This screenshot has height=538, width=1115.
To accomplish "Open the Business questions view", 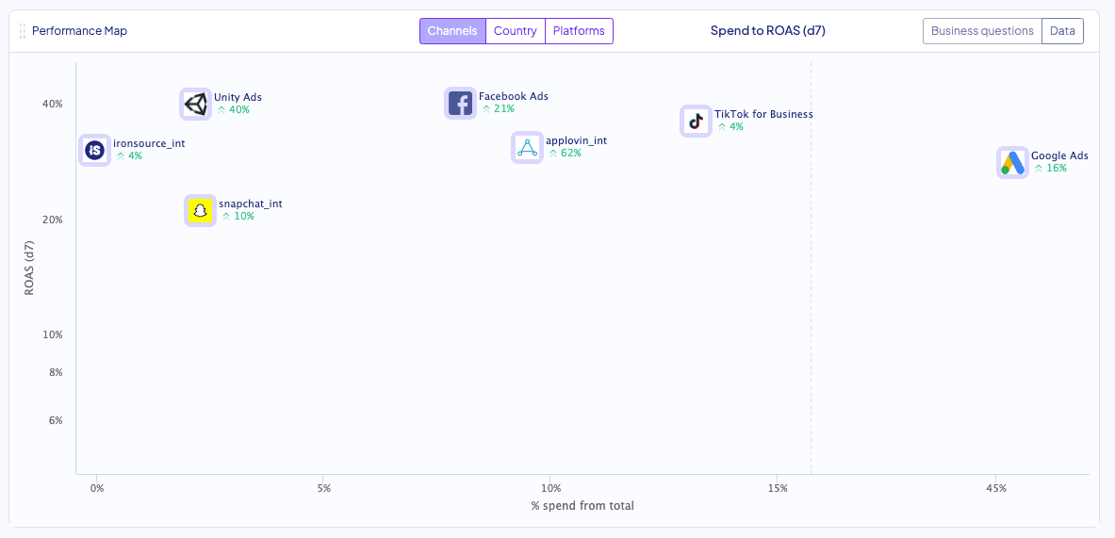I will (x=982, y=31).
